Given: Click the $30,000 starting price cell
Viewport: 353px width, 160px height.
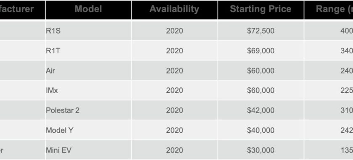Looking at the screenshot, I should click(x=261, y=150).
